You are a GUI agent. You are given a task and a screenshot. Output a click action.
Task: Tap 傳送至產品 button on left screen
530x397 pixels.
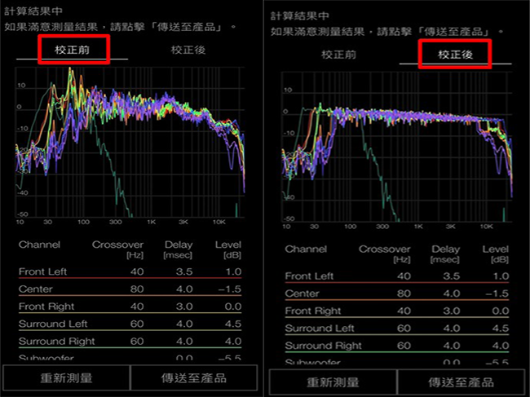click(194, 378)
